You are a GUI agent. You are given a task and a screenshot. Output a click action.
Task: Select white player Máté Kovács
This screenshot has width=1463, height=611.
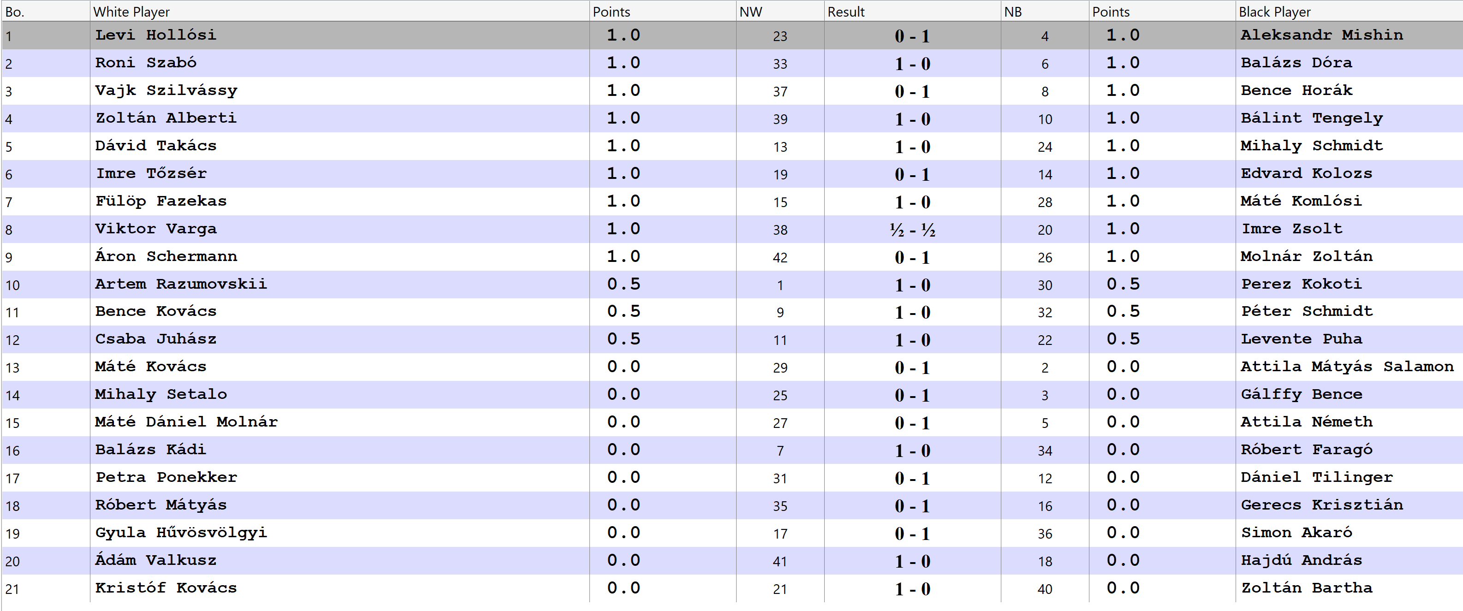click(151, 367)
